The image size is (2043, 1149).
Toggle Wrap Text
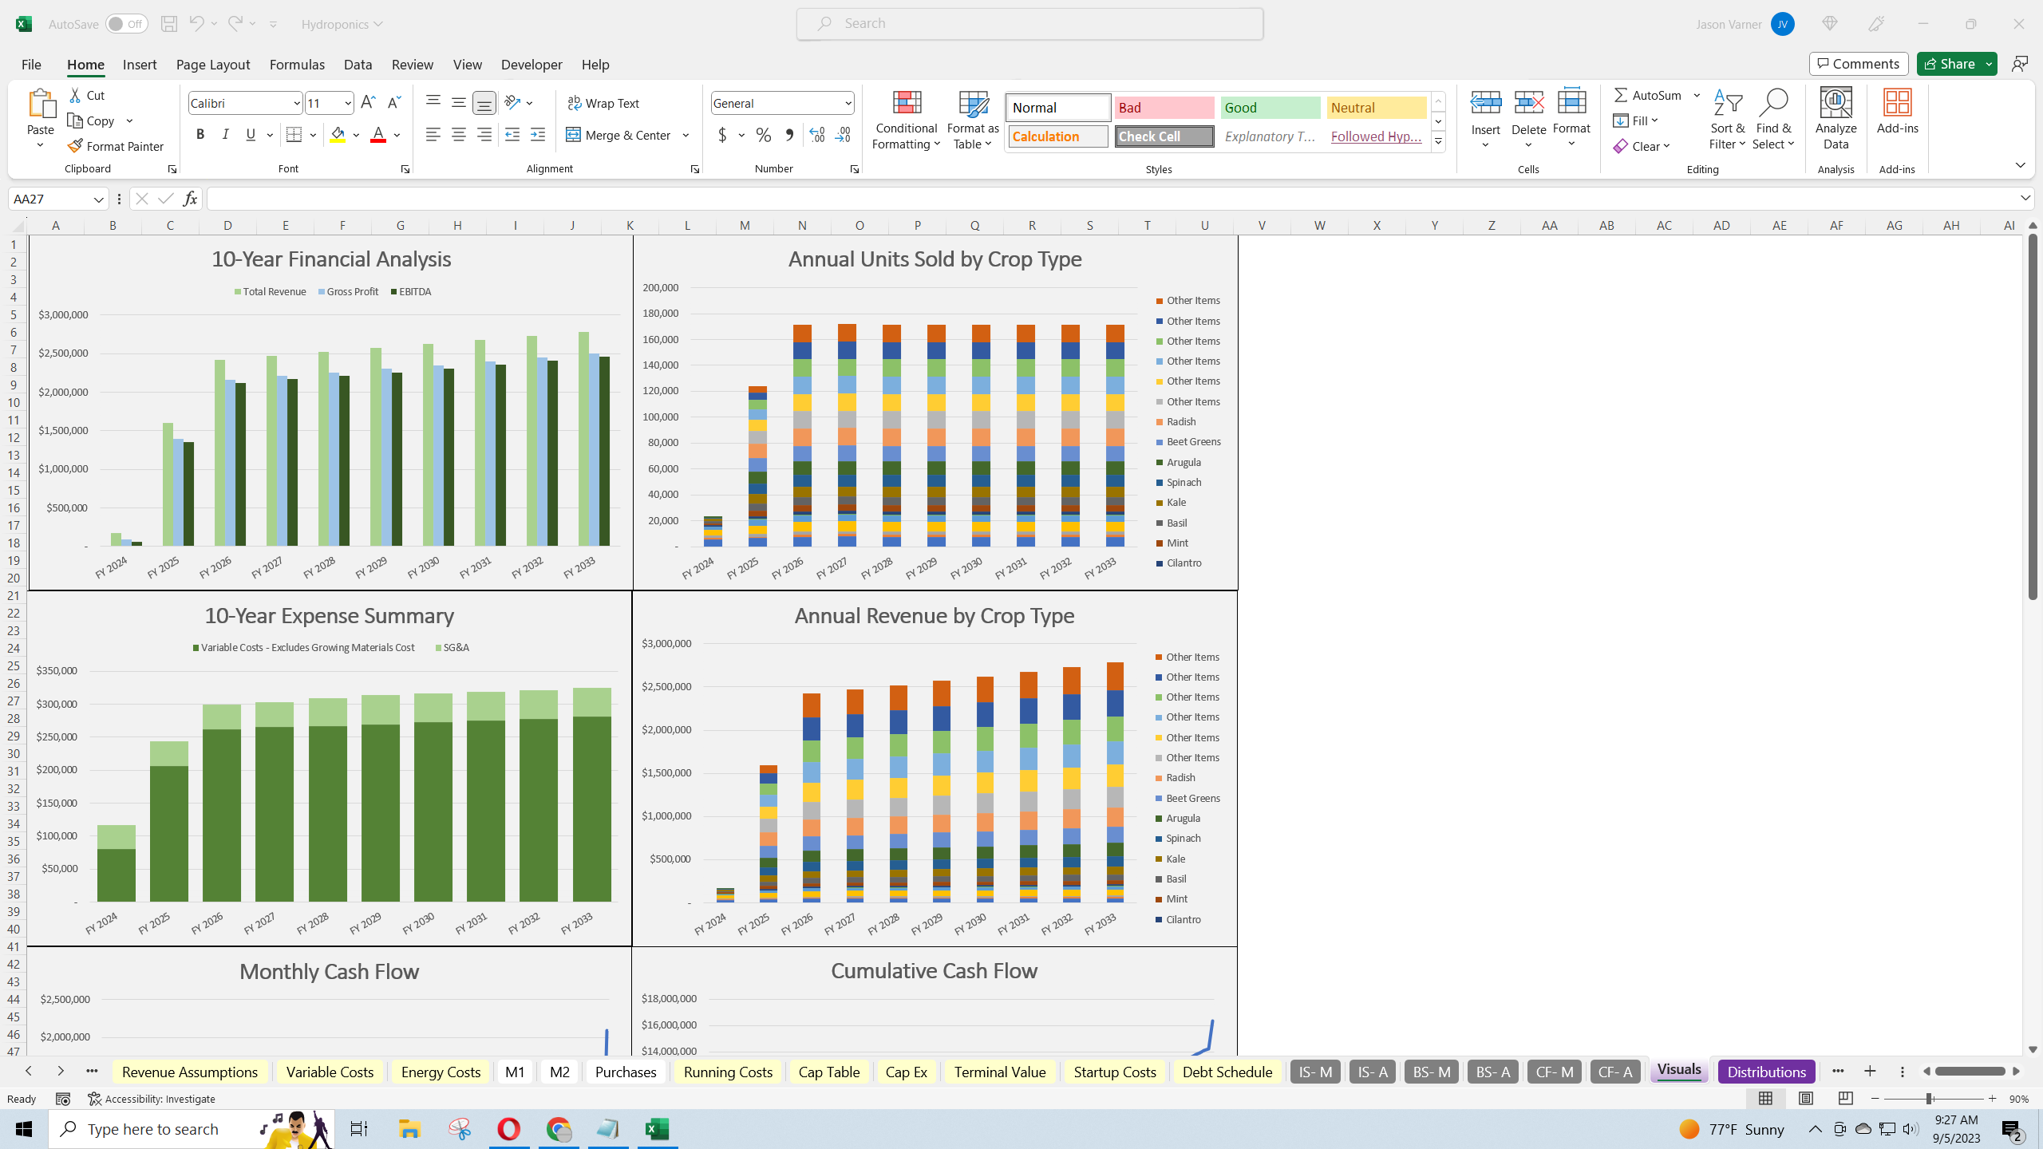click(x=603, y=103)
